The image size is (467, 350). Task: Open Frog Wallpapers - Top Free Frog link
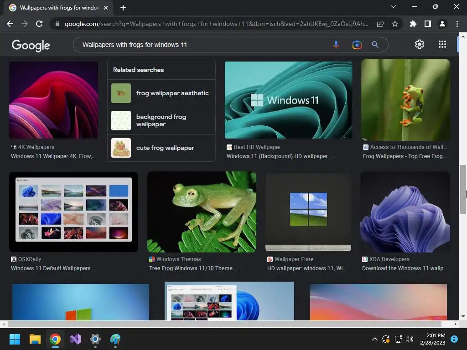pyautogui.click(x=405, y=156)
